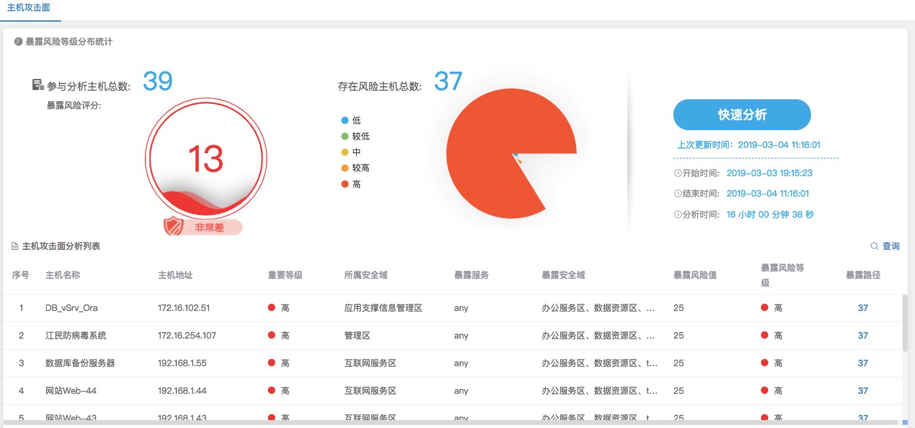The width and height of the screenshot is (915, 428).
Task: Click the shield icon on 非常差 badge
Action: click(x=172, y=226)
